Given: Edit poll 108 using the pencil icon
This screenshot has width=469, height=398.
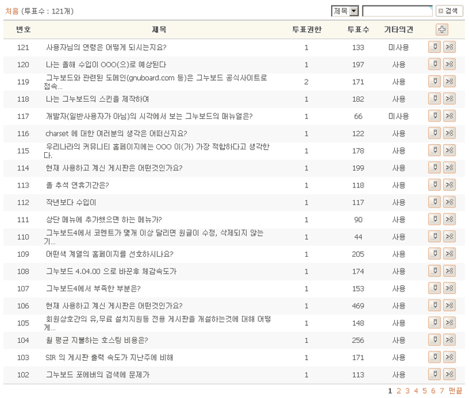Looking at the screenshot, I should pyautogui.click(x=434, y=271).
